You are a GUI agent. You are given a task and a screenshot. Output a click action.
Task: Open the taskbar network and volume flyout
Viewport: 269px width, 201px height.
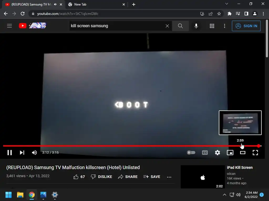235,195
